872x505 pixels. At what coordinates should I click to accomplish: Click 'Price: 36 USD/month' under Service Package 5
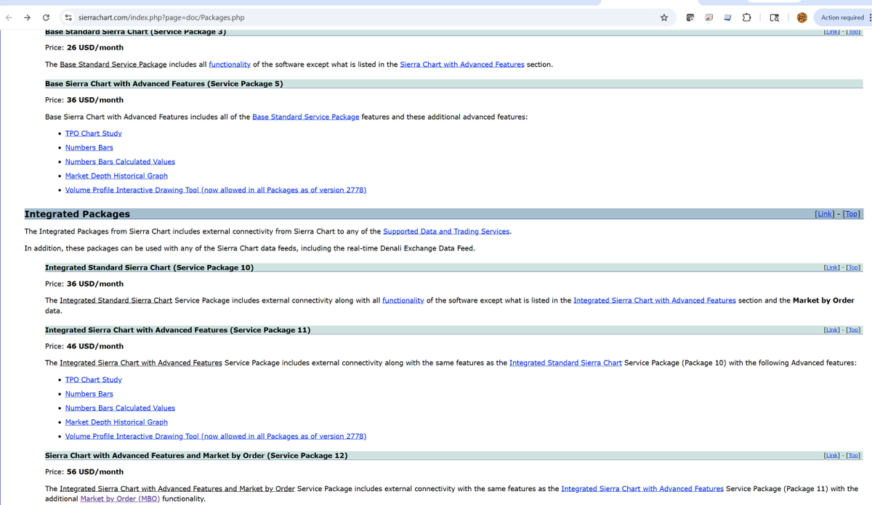coord(84,100)
